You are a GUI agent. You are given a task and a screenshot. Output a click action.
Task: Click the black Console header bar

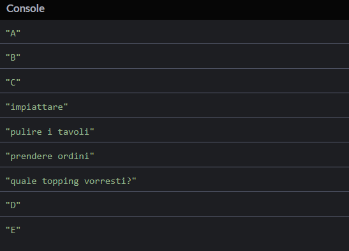tap(175, 10)
